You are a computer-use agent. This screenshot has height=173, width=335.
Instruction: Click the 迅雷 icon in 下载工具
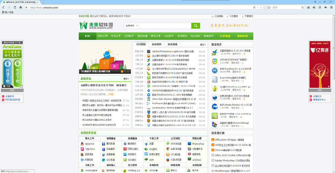[x=146, y=144]
